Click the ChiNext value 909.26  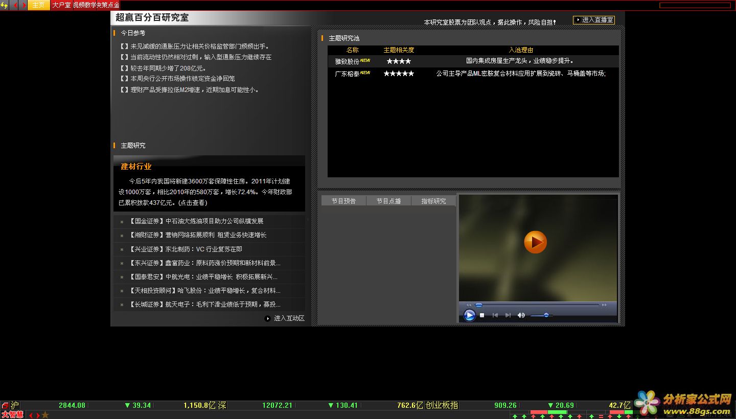tap(505, 405)
